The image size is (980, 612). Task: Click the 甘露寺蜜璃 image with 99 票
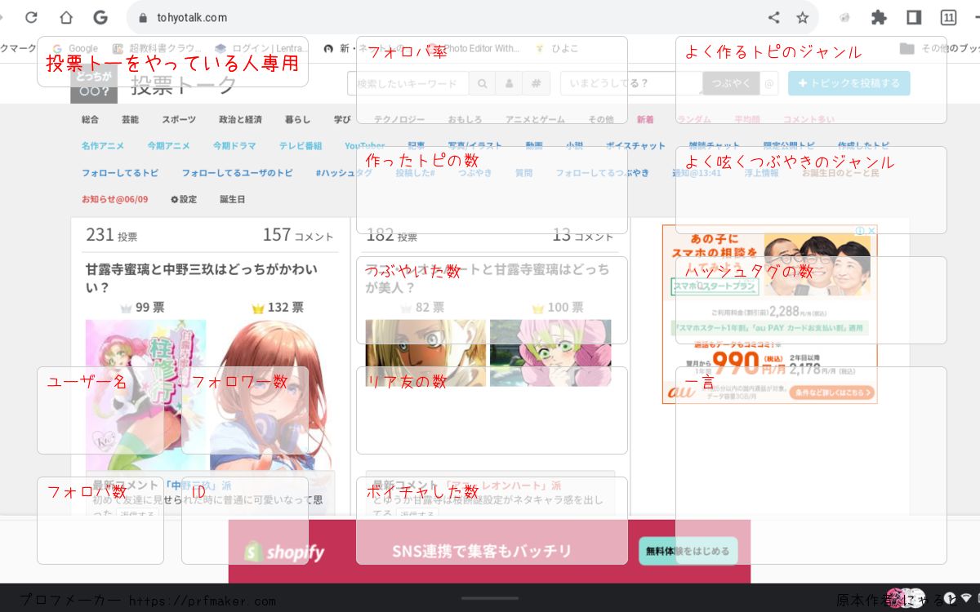click(145, 394)
